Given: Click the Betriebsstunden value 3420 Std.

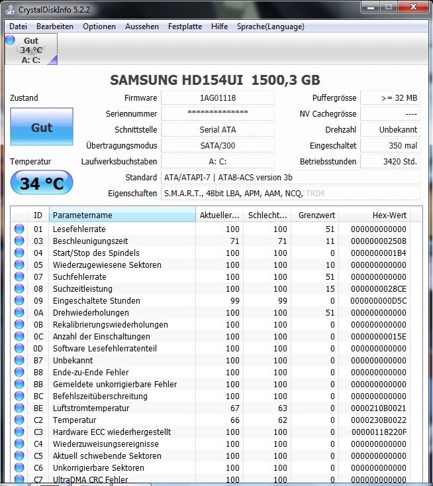Looking at the screenshot, I should (x=390, y=162).
